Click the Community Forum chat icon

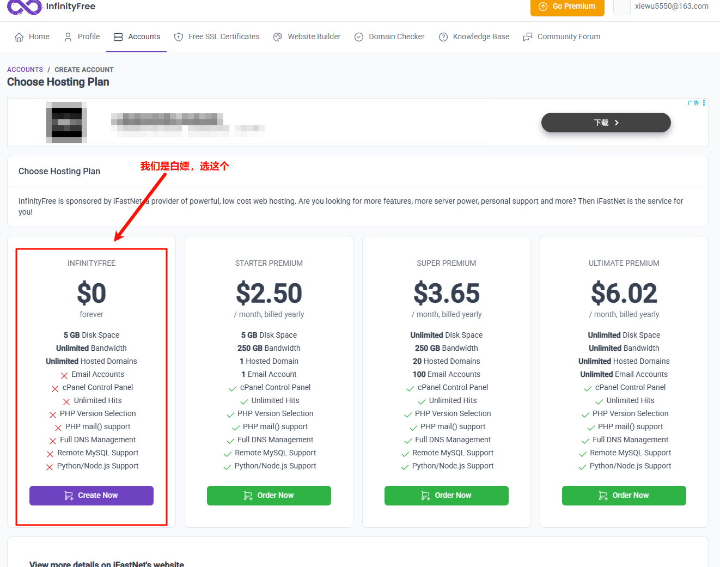528,37
